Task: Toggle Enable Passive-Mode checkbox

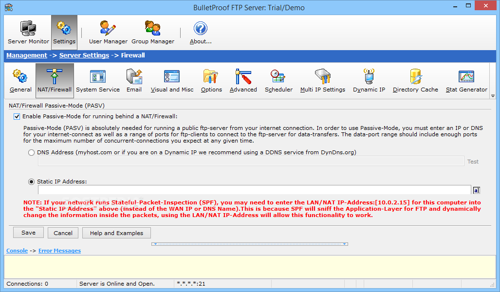Action: 17,117
